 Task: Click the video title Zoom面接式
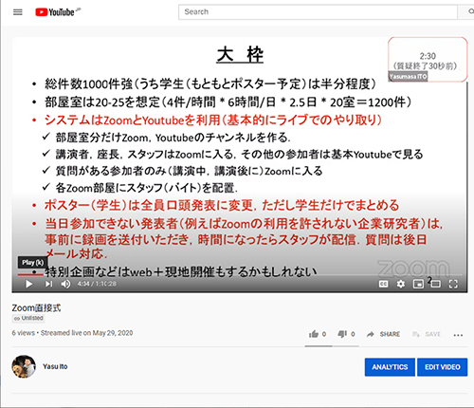pyautogui.click(x=36, y=307)
